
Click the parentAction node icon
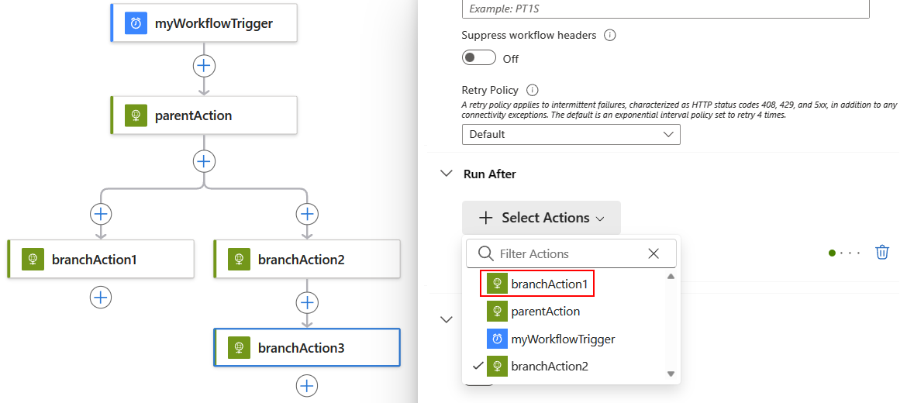pos(136,115)
